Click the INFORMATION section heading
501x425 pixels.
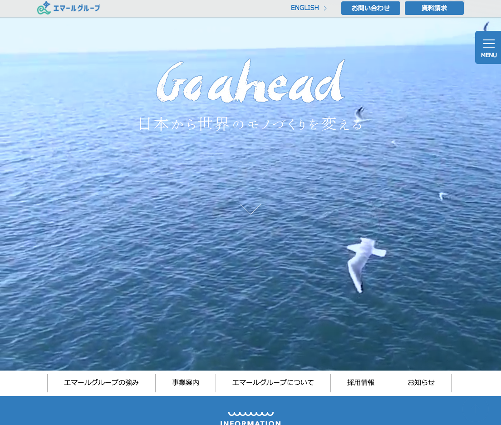250,422
